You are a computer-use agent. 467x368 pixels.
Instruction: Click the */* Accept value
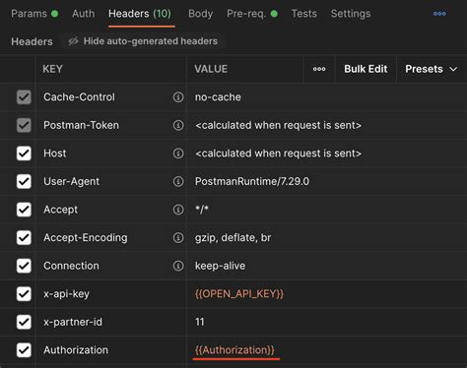[x=202, y=210]
